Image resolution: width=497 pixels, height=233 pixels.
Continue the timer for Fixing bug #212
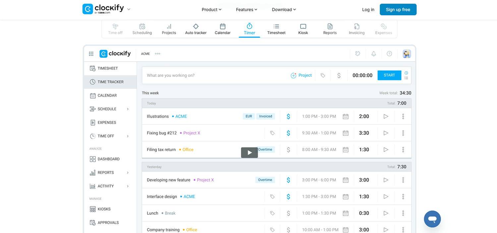(386, 133)
